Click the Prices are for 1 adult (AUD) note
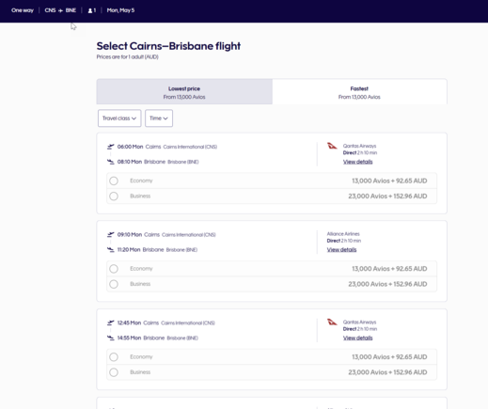 click(128, 57)
